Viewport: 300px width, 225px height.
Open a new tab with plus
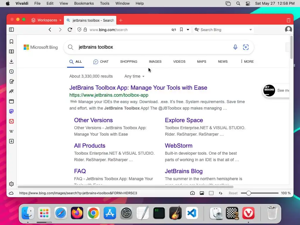coord(121,20)
